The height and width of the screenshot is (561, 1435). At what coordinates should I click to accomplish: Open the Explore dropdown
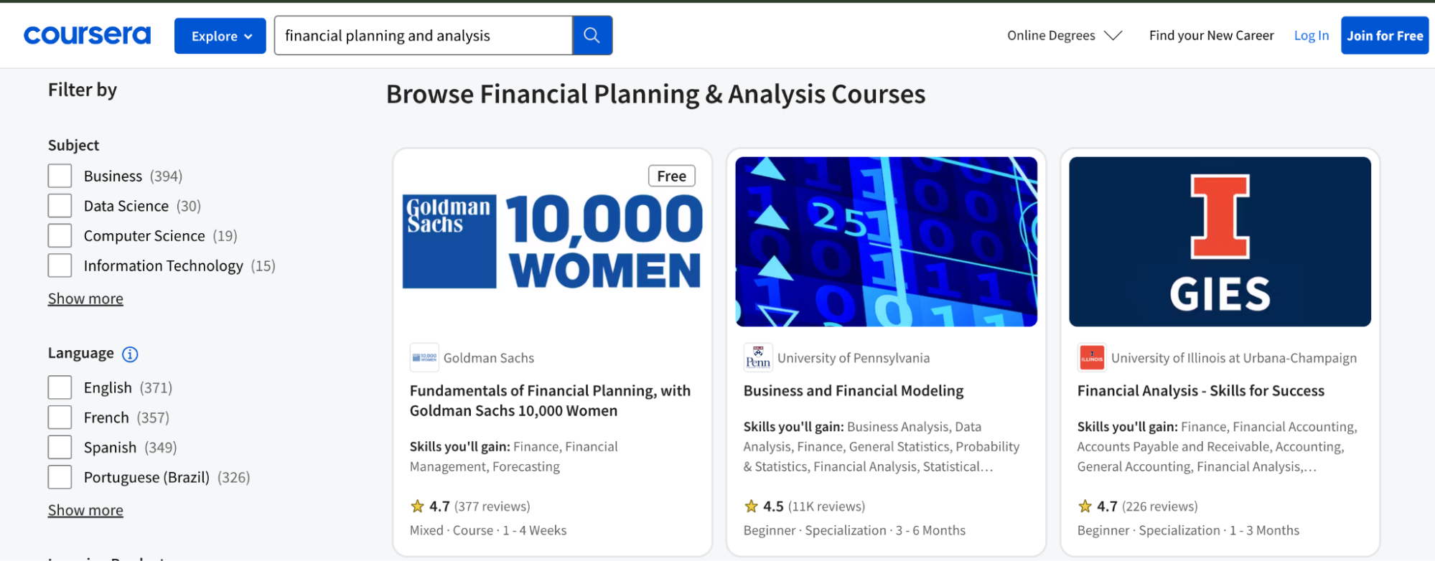220,35
